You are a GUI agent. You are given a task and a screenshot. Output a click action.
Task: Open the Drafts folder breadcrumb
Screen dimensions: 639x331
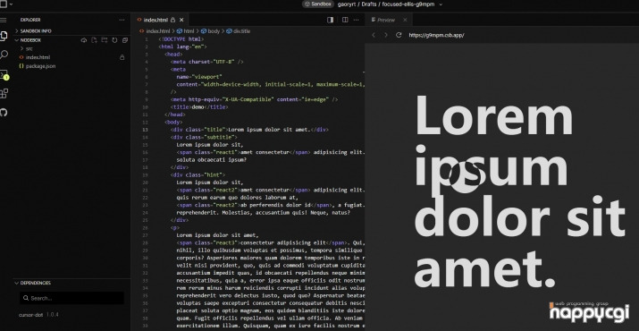coord(369,4)
